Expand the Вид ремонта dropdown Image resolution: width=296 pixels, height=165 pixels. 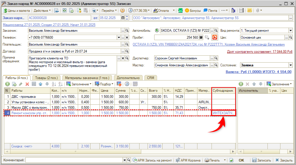(x=291, y=30)
